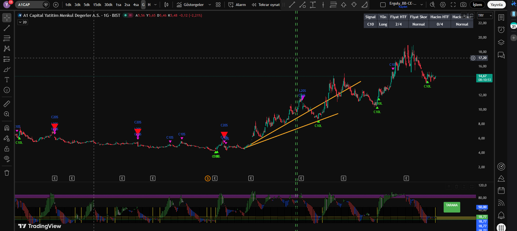Click the 'Fiyat HTF' table header
517x231 pixels.
pos(399,17)
